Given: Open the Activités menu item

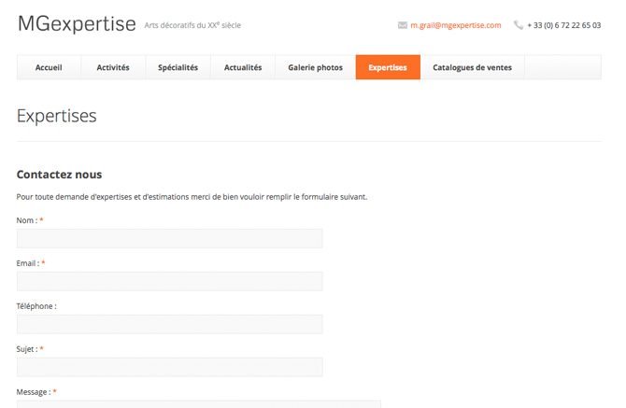Looking at the screenshot, I should coord(113,67).
